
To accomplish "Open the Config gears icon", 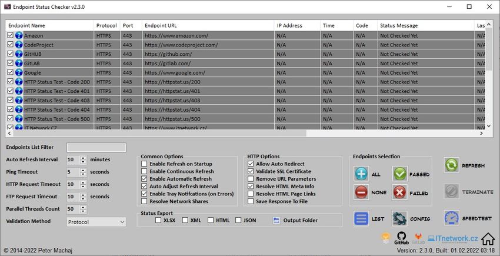I will [399, 219].
